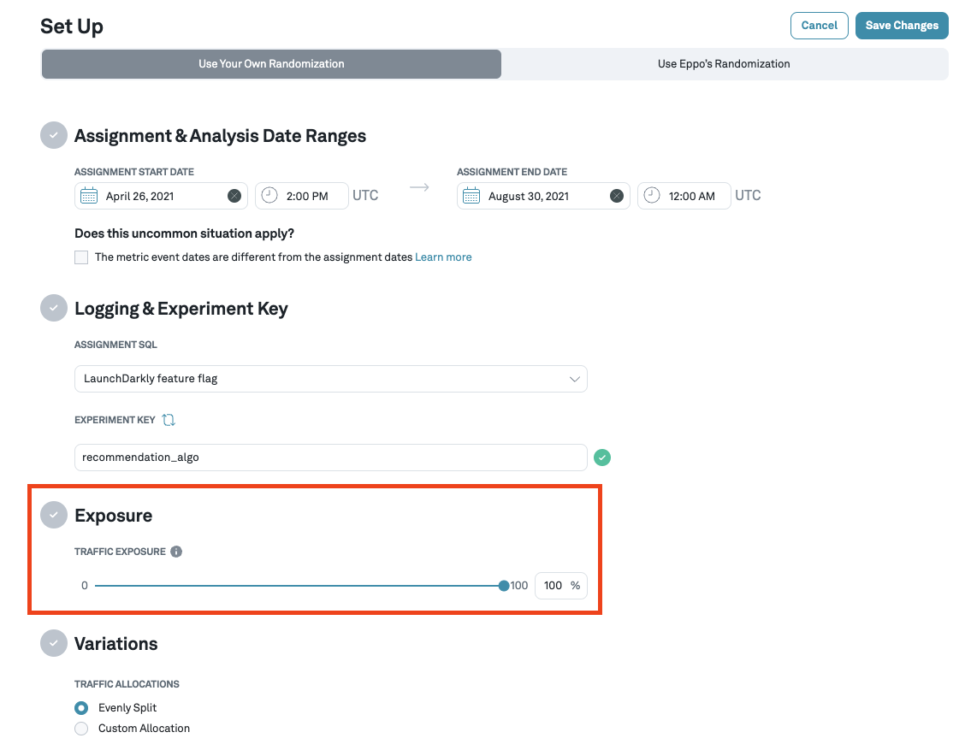This screenshot has width=965, height=744.
Task: Click the calendar icon for assignment start date
Action: click(89, 196)
